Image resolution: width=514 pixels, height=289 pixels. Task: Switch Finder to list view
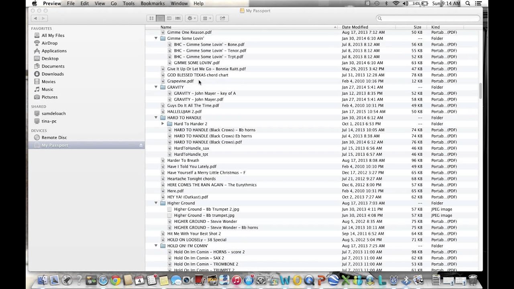(x=160, y=18)
